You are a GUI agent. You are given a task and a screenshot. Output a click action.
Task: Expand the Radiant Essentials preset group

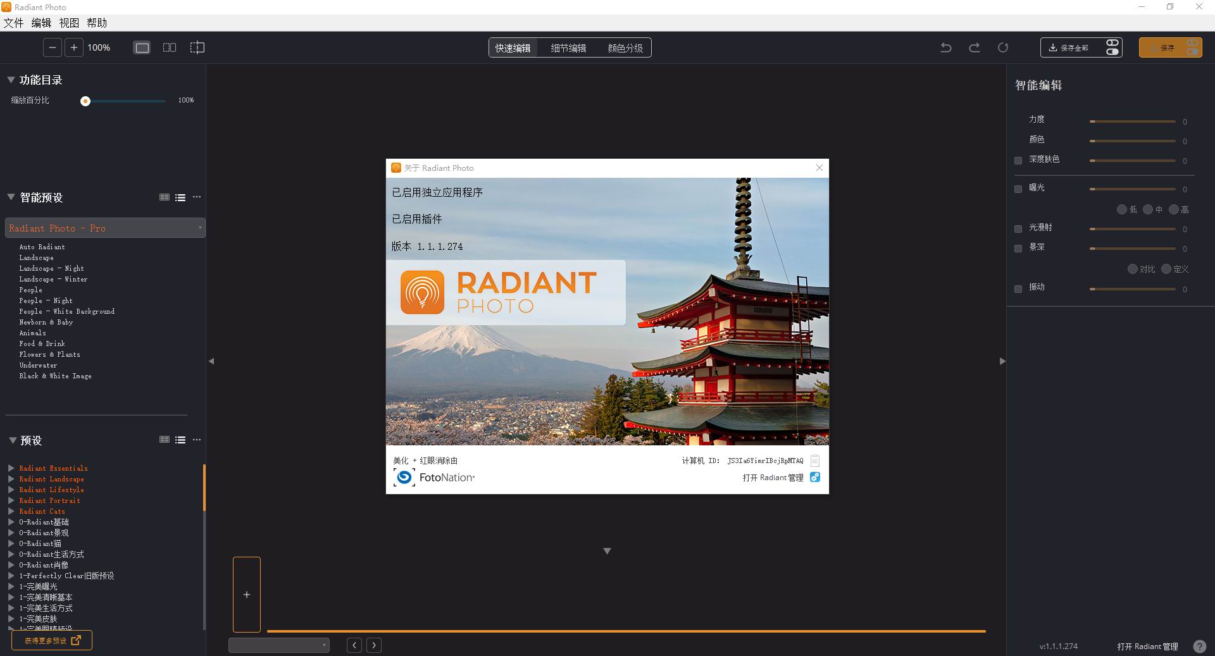[11, 468]
